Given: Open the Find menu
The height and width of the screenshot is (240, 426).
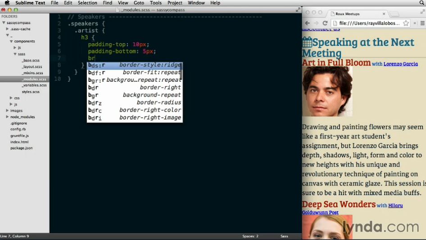Looking at the screenshot, I should pyautogui.click(x=107, y=3).
